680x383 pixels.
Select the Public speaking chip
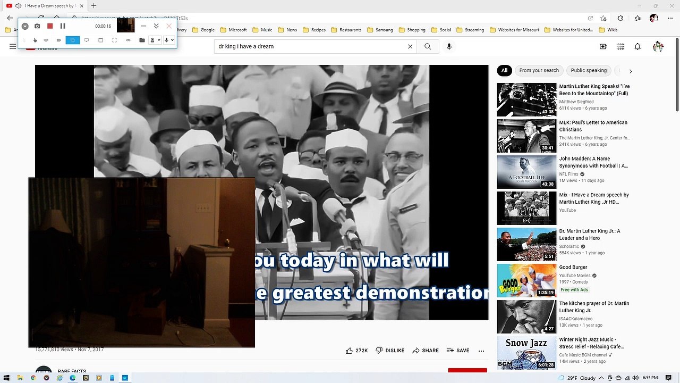pyautogui.click(x=589, y=70)
